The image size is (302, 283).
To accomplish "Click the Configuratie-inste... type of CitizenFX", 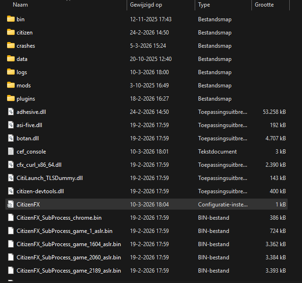I will click(223, 205).
